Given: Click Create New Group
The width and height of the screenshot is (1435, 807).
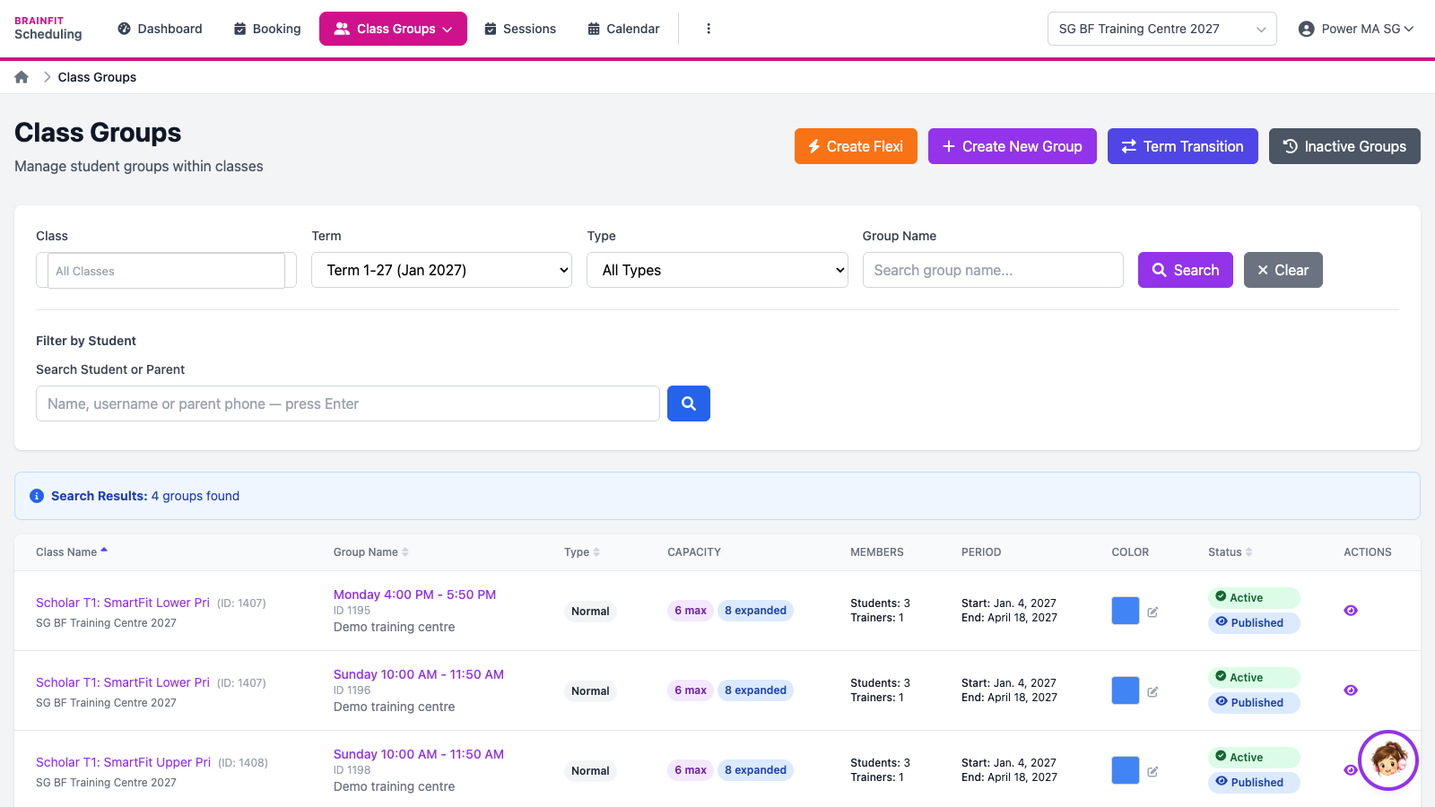Looking at the screenshot, I should click(x=1013, y=146).
